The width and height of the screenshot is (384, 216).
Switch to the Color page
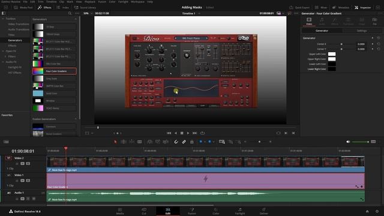pos(216,211)
